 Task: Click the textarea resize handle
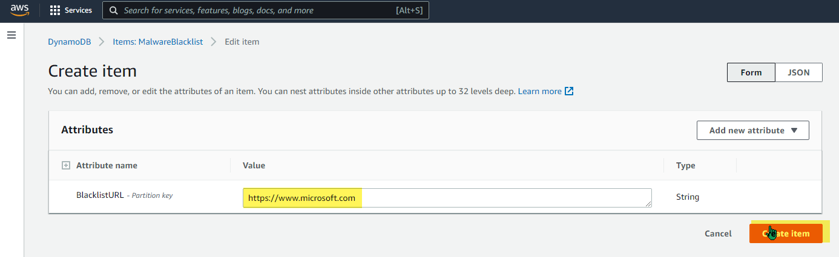click(x=649, y=204)
